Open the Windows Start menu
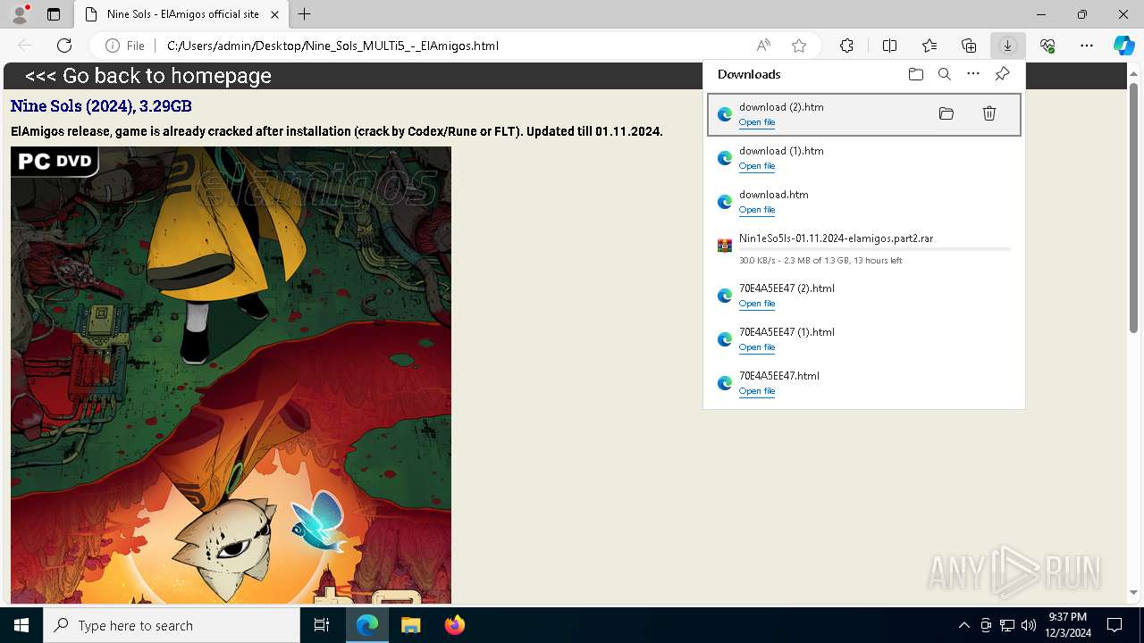This screenshot has width=1144, height=643. click(21, 625)
